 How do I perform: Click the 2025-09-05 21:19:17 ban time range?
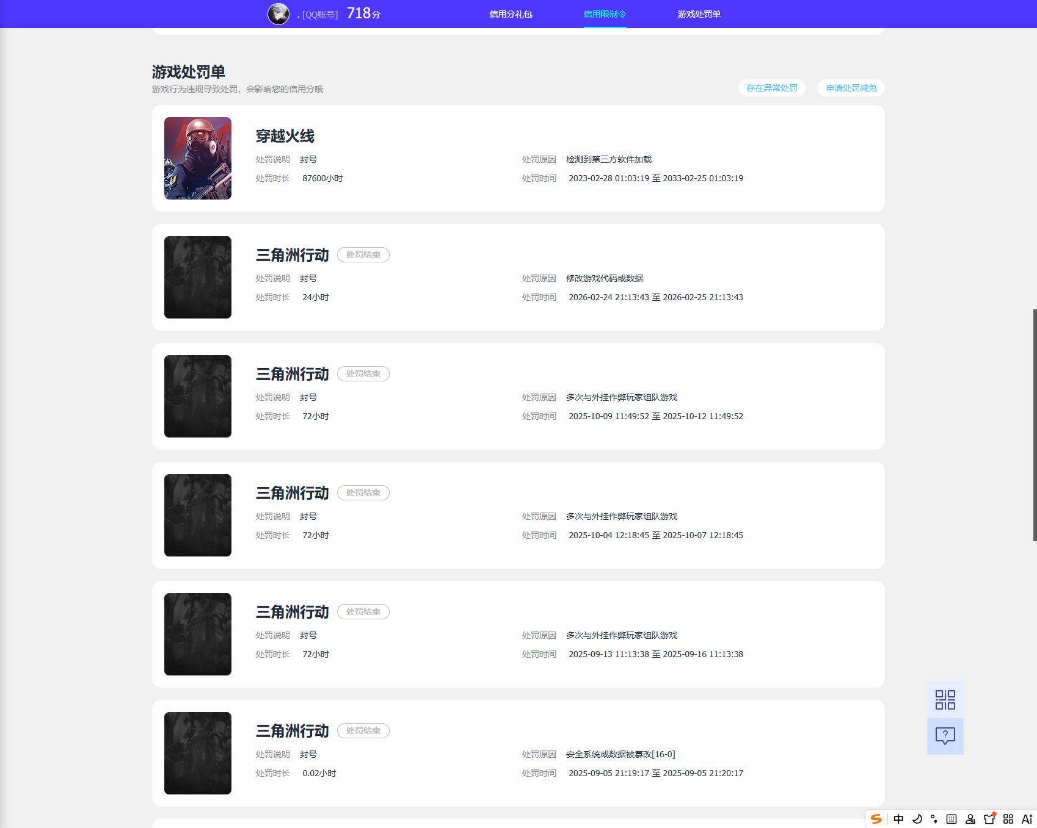[656, 773]
